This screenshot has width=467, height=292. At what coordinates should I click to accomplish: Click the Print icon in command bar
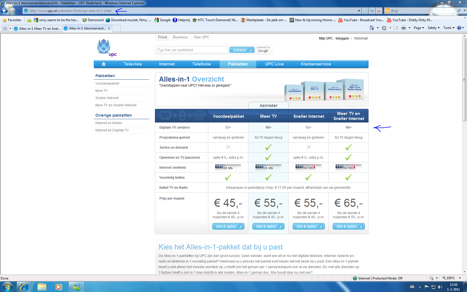[404, 28]
